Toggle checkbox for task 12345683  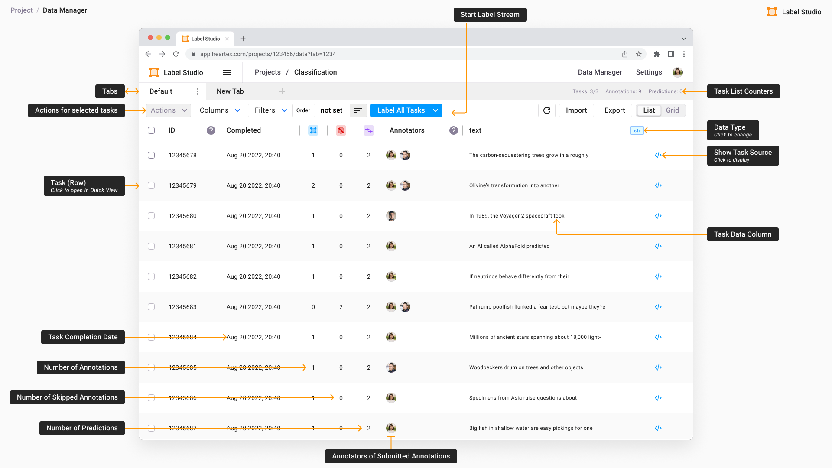coord(151,306)
